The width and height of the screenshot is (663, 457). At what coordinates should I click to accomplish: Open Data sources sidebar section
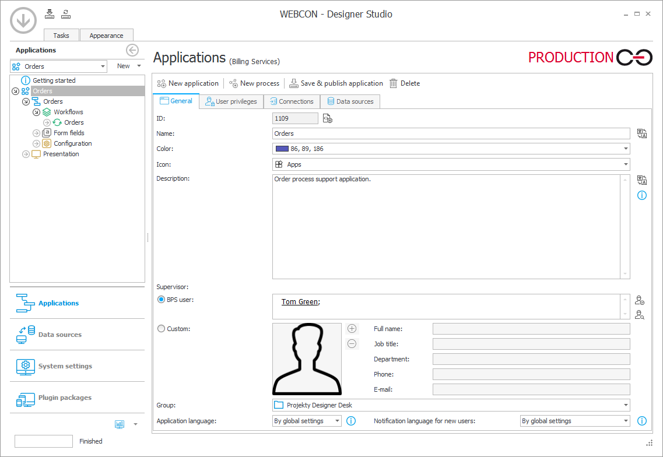(77, 335)
